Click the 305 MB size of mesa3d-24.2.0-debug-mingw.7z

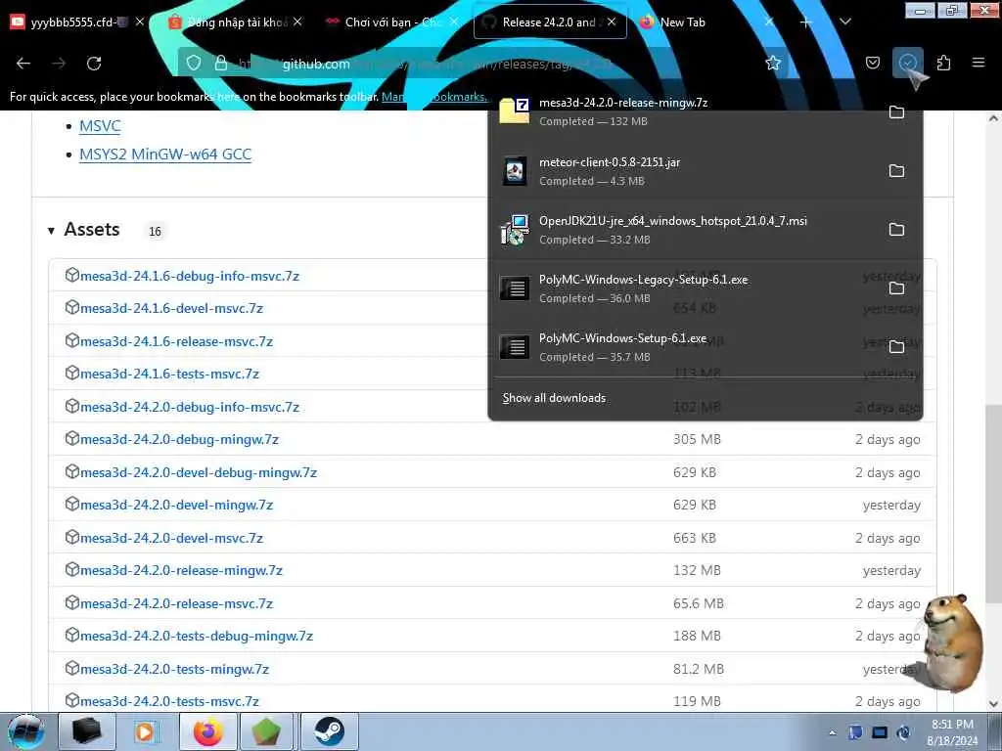(x=697, y=439)
